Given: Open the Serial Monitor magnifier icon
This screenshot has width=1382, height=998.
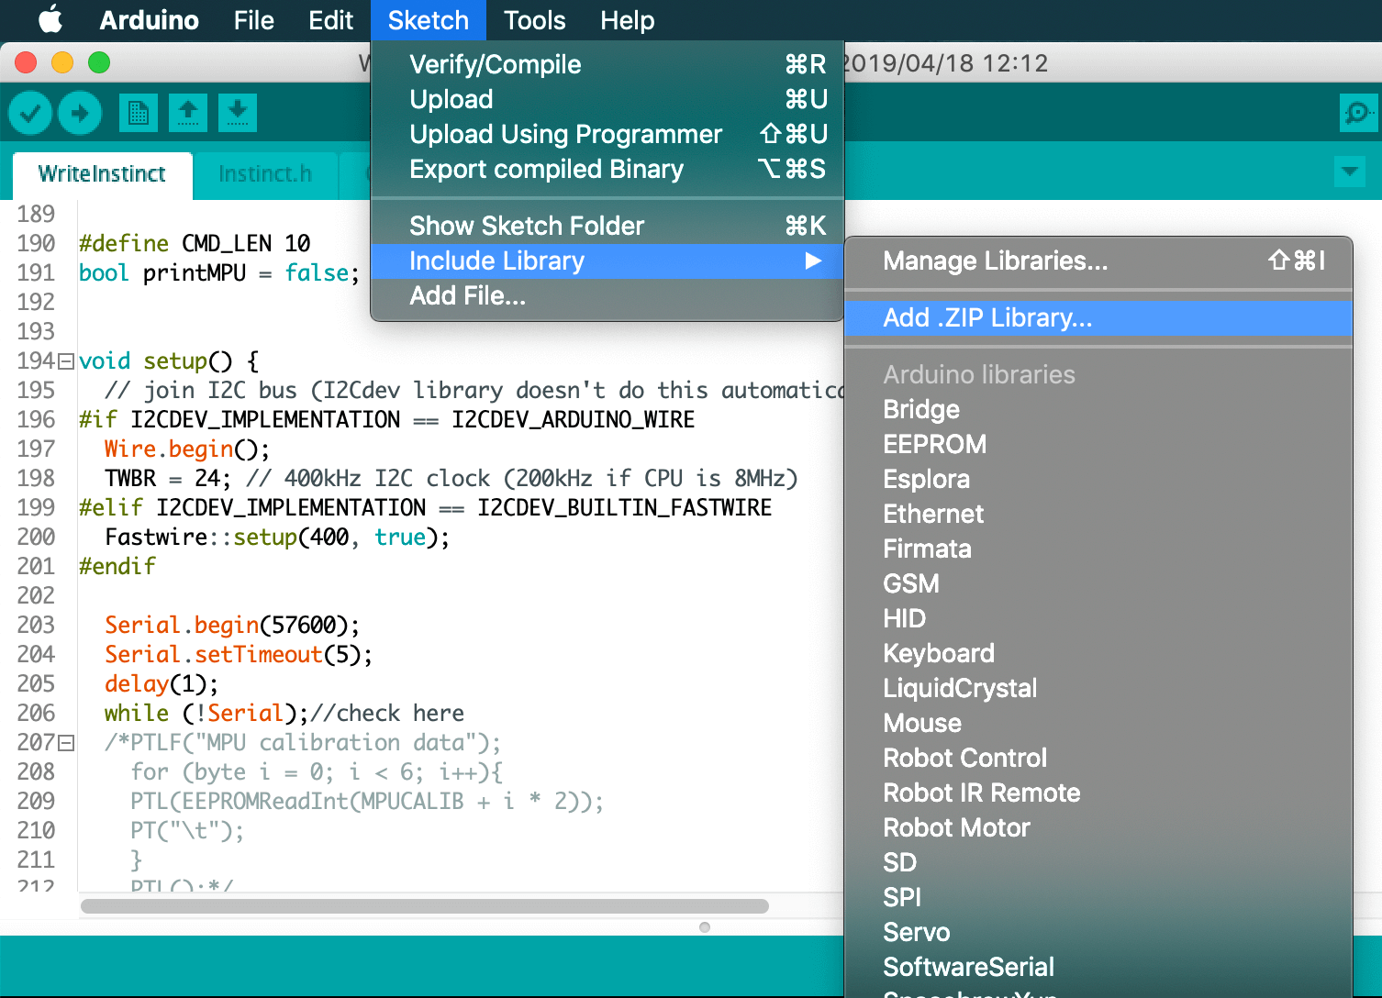Looking at the screenshot, I should click(1358, 113).
